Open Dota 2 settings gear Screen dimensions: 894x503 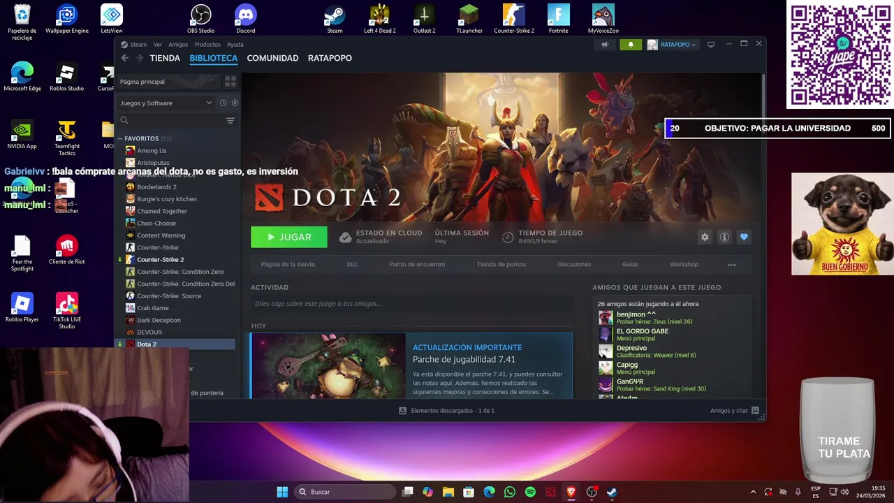(x=705, y=237)
